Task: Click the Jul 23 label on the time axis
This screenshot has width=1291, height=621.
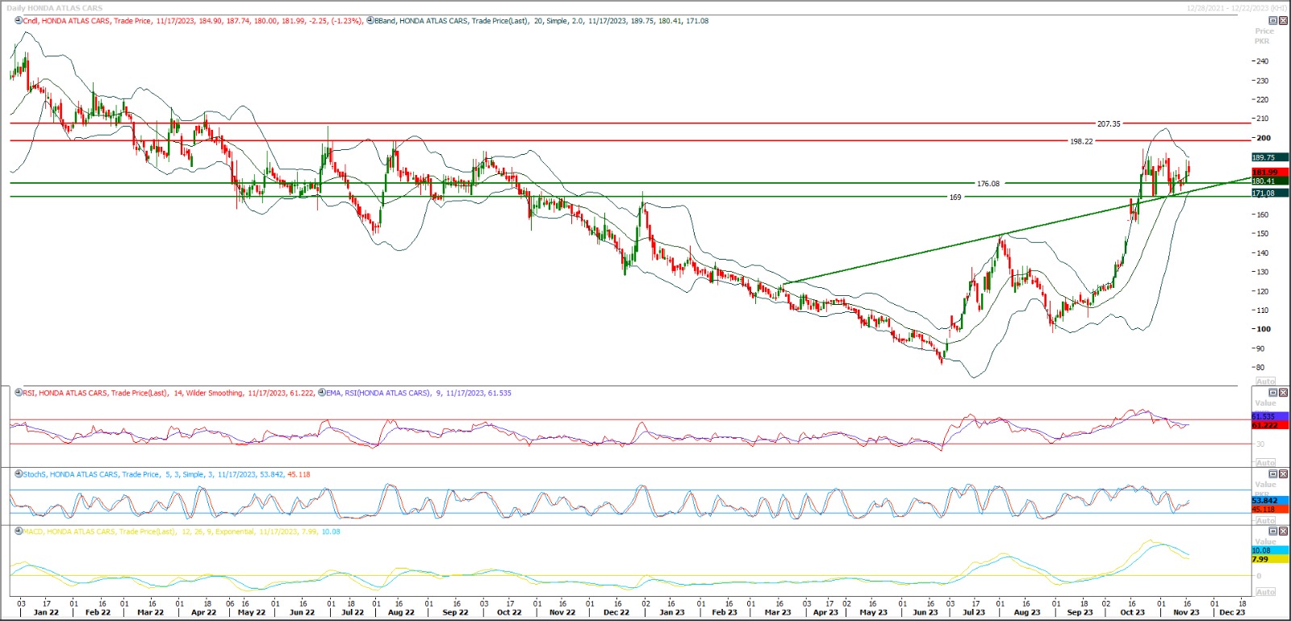Action: [x=974, y=612]
